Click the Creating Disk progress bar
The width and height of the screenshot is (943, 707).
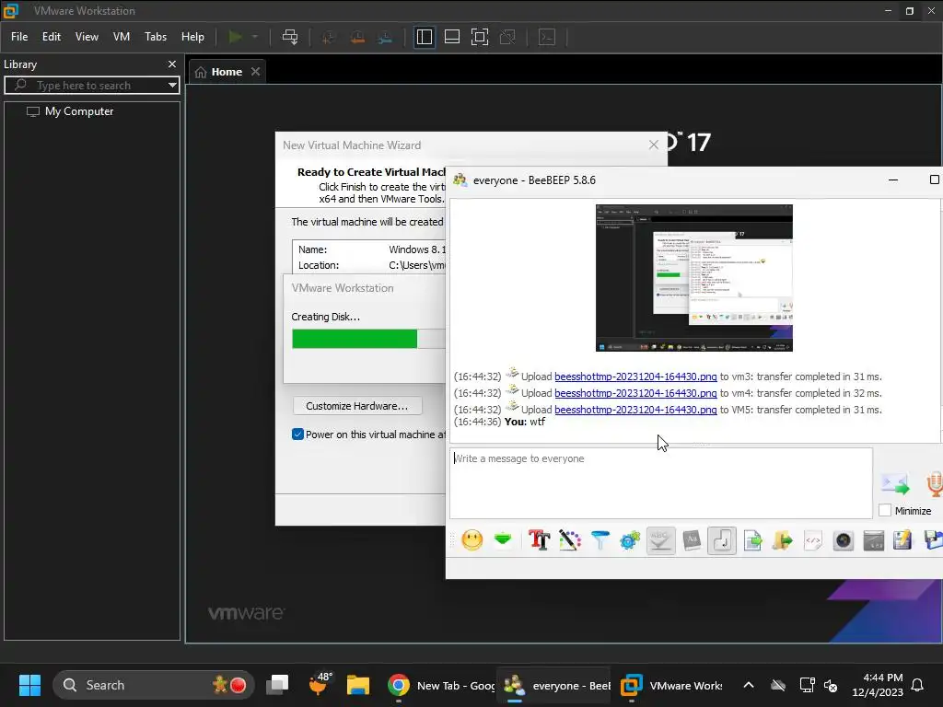pos(368,339)
